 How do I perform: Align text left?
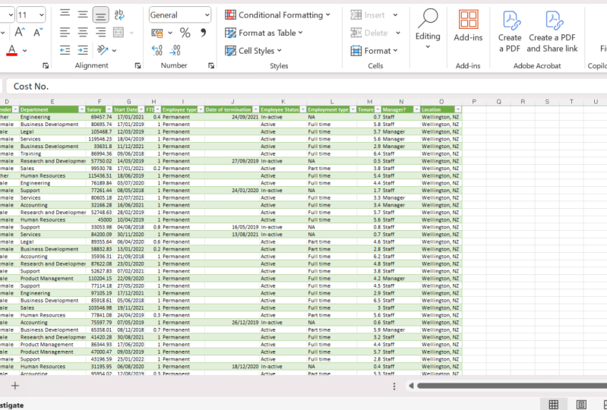click(x=65, y=33)
